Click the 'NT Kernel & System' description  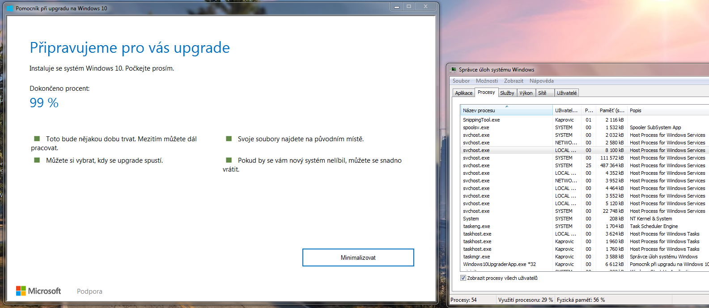651,219
